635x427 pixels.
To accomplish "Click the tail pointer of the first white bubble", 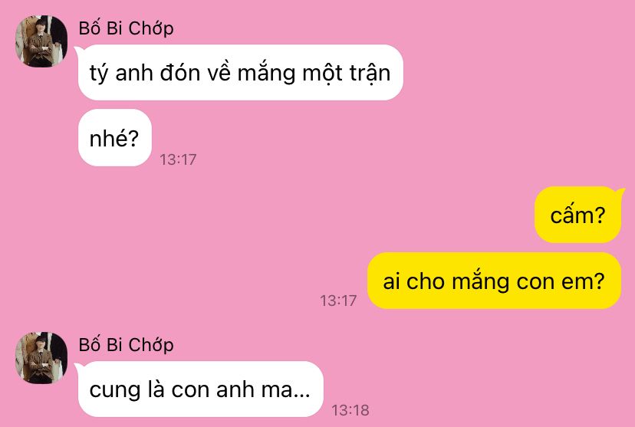I will coord(79,50).
